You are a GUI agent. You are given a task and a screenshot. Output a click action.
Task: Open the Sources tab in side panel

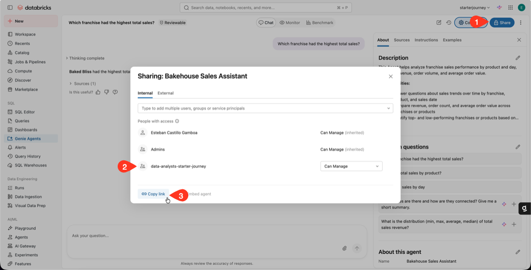coord(402,40)
